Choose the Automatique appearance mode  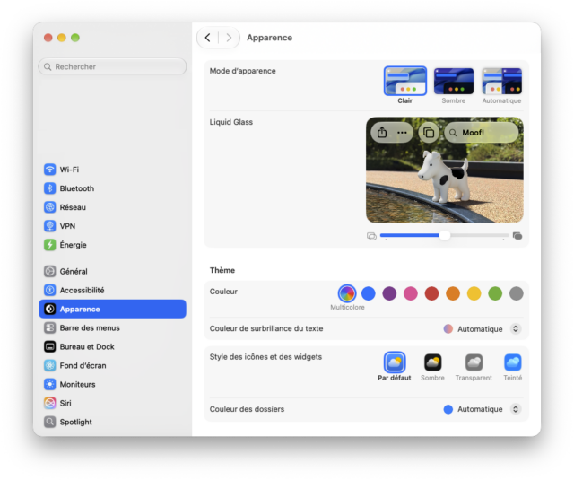tap(501, 85)
